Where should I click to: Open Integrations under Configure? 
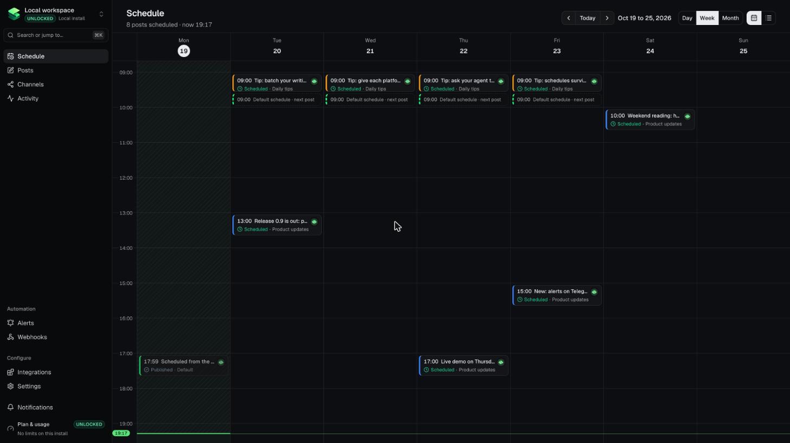click(56, 372)
